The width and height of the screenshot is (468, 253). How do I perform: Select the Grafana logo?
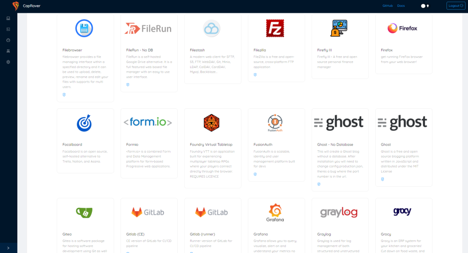pos(275,213)
